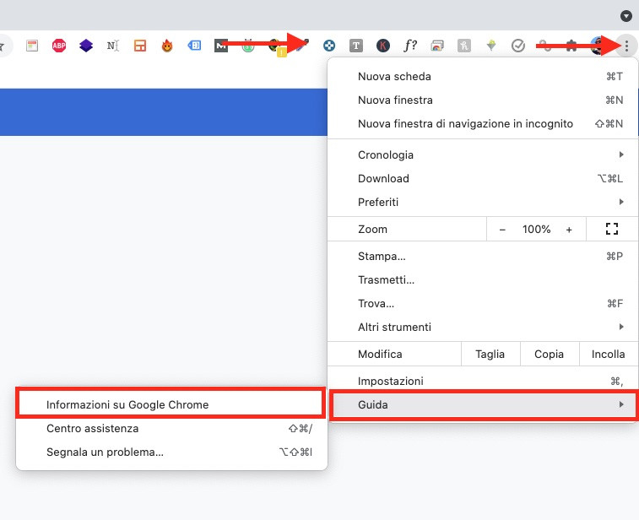Viewport: 639px width, 520px height.
Task: Select Trova... menu entry
Action: pyautogui.click(x=483, y=304)
